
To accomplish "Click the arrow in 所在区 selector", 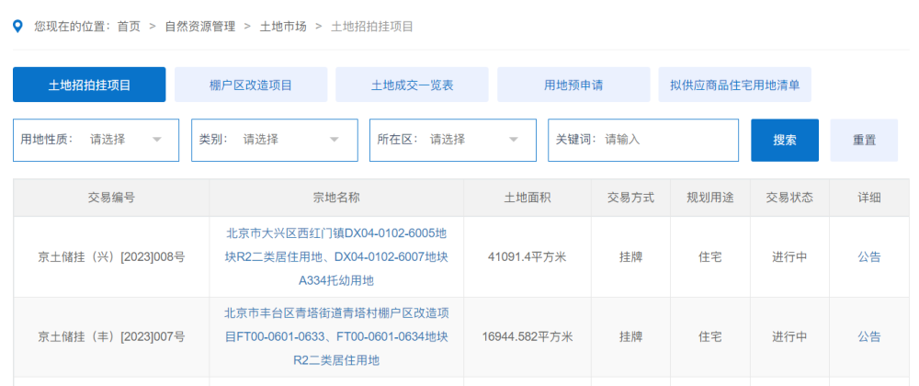I will pyautogui.click(x=514, y=140).
